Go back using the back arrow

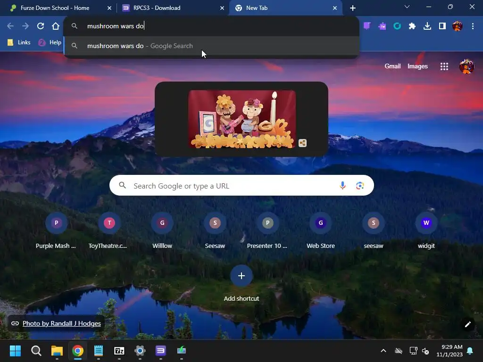[x=10, y=26]
